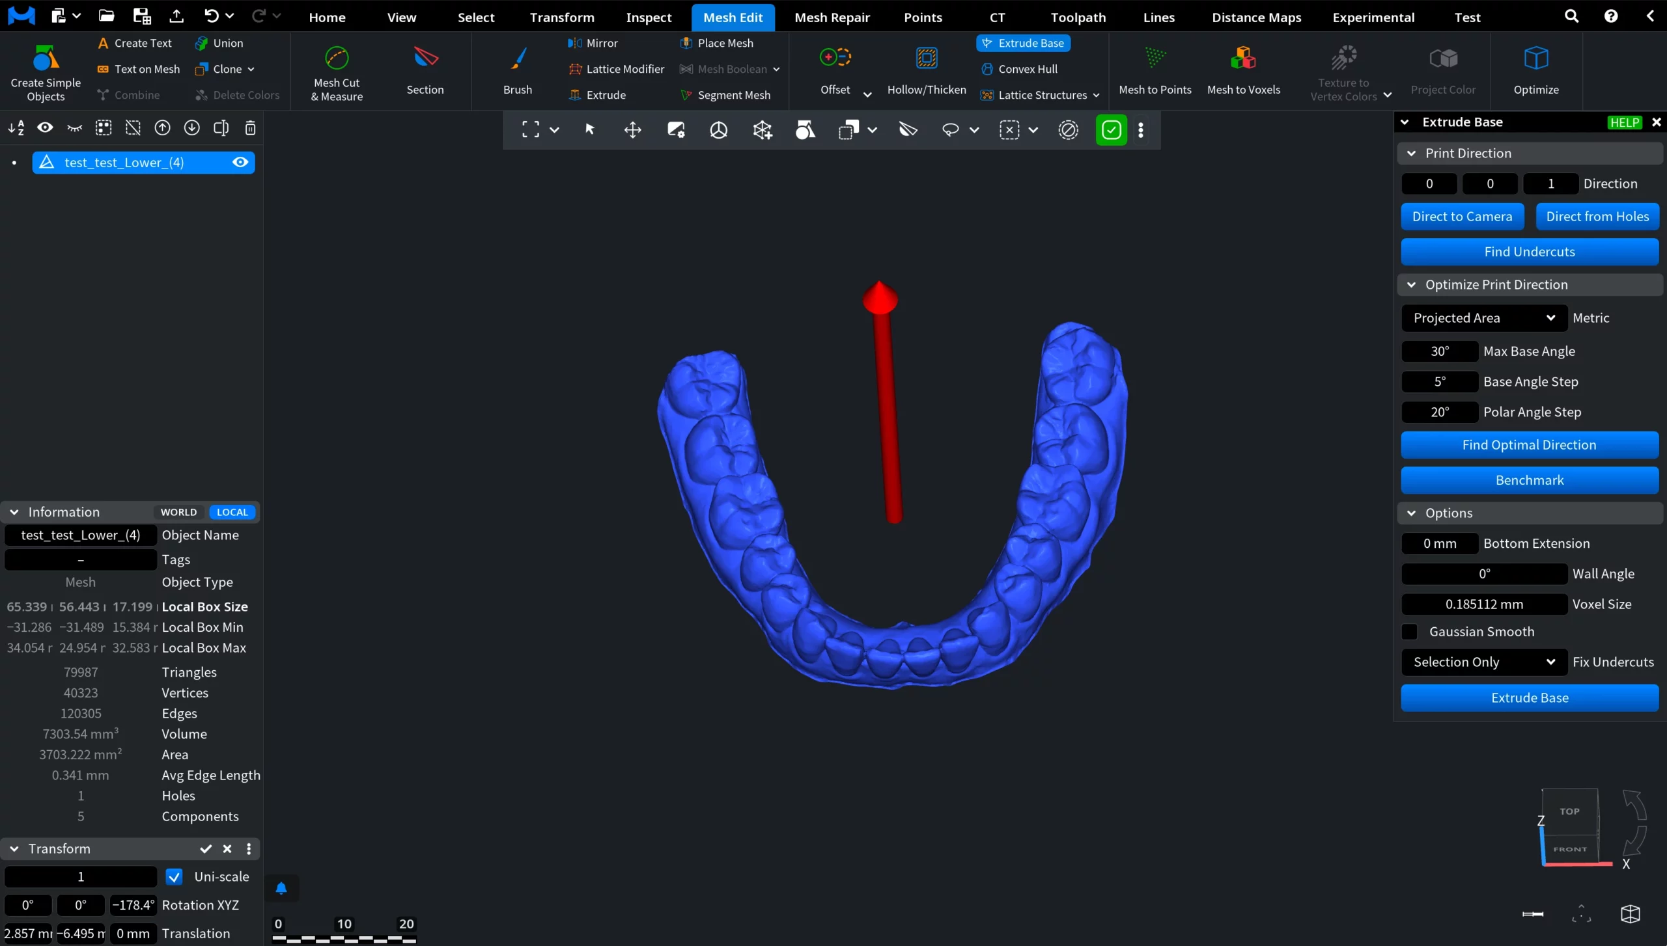Adjust the slider at the bottom right corner

click(x=1532, y=913)
